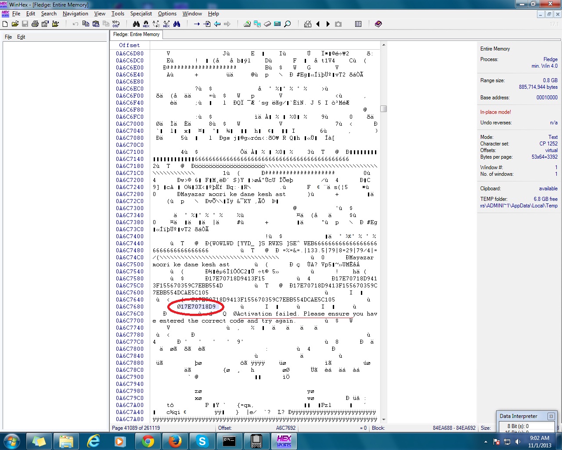The width and height of the screenshot is (562, 450).
Task: Open Skype from taskbar
Action: pos(202,441)
